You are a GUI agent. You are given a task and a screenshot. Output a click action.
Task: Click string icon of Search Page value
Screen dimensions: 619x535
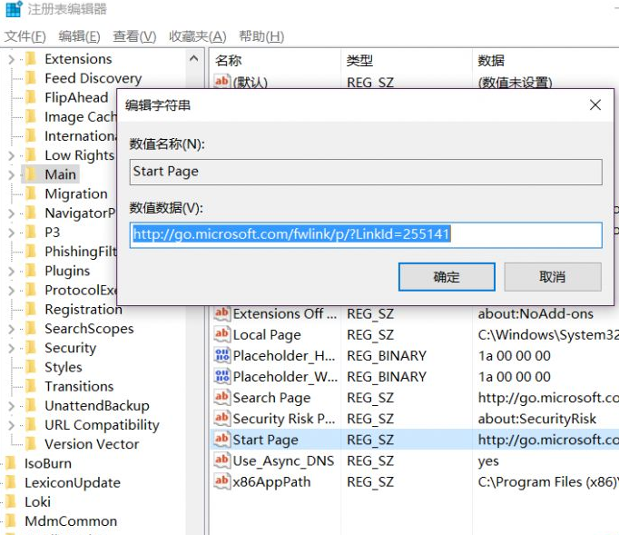(221, 397)
